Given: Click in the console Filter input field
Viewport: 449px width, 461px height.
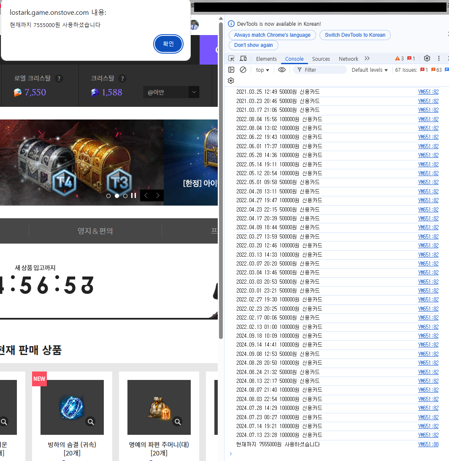Looking at the screenshot, I should point(320,70).
